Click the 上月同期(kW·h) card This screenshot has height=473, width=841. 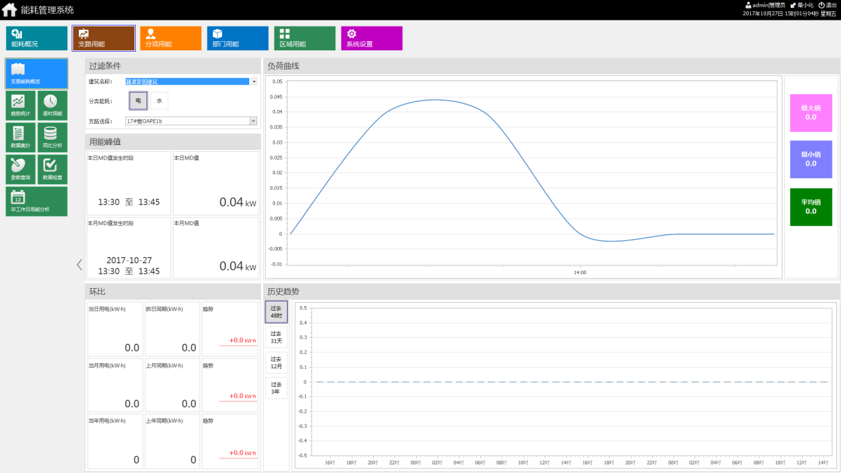[172, 385]
